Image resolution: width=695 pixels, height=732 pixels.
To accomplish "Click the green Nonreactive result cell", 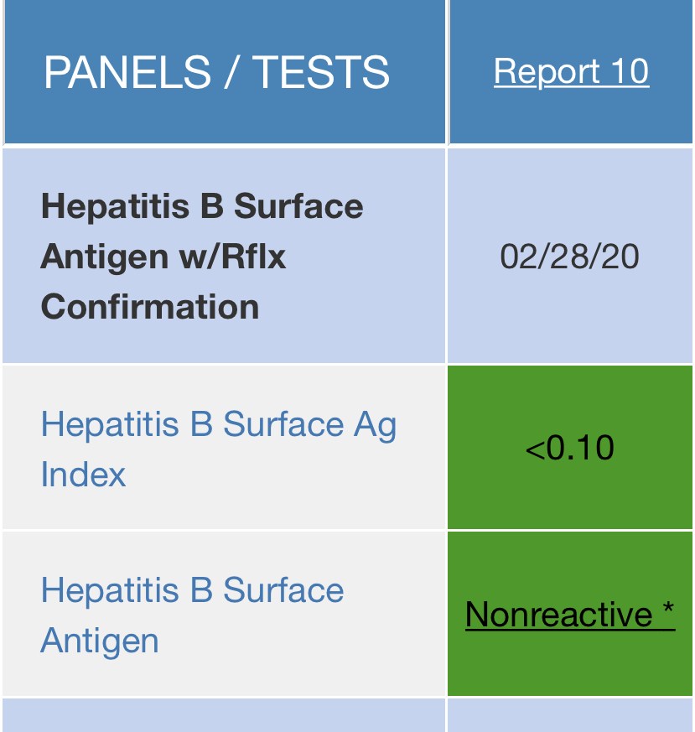I will (570, 614).
